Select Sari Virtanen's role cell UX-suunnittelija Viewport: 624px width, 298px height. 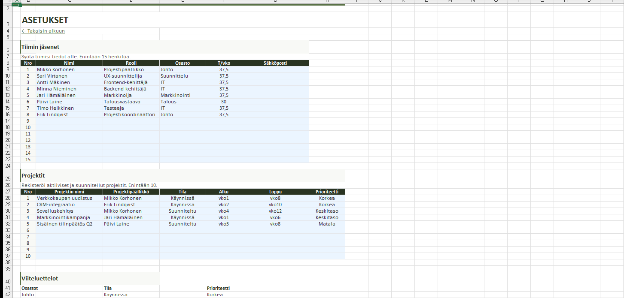[123, 76]
